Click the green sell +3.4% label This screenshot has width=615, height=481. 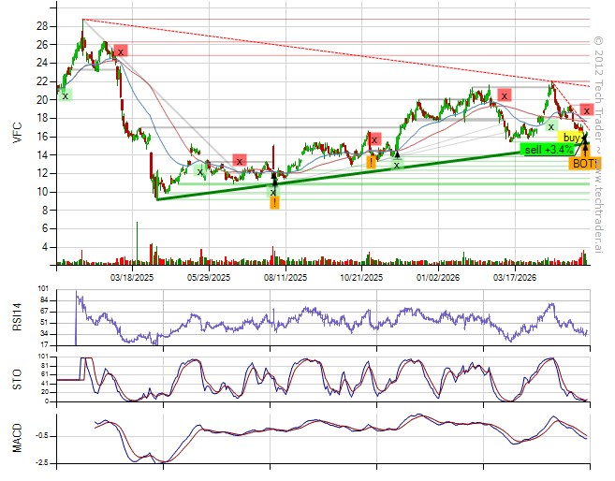coord(549,150)
